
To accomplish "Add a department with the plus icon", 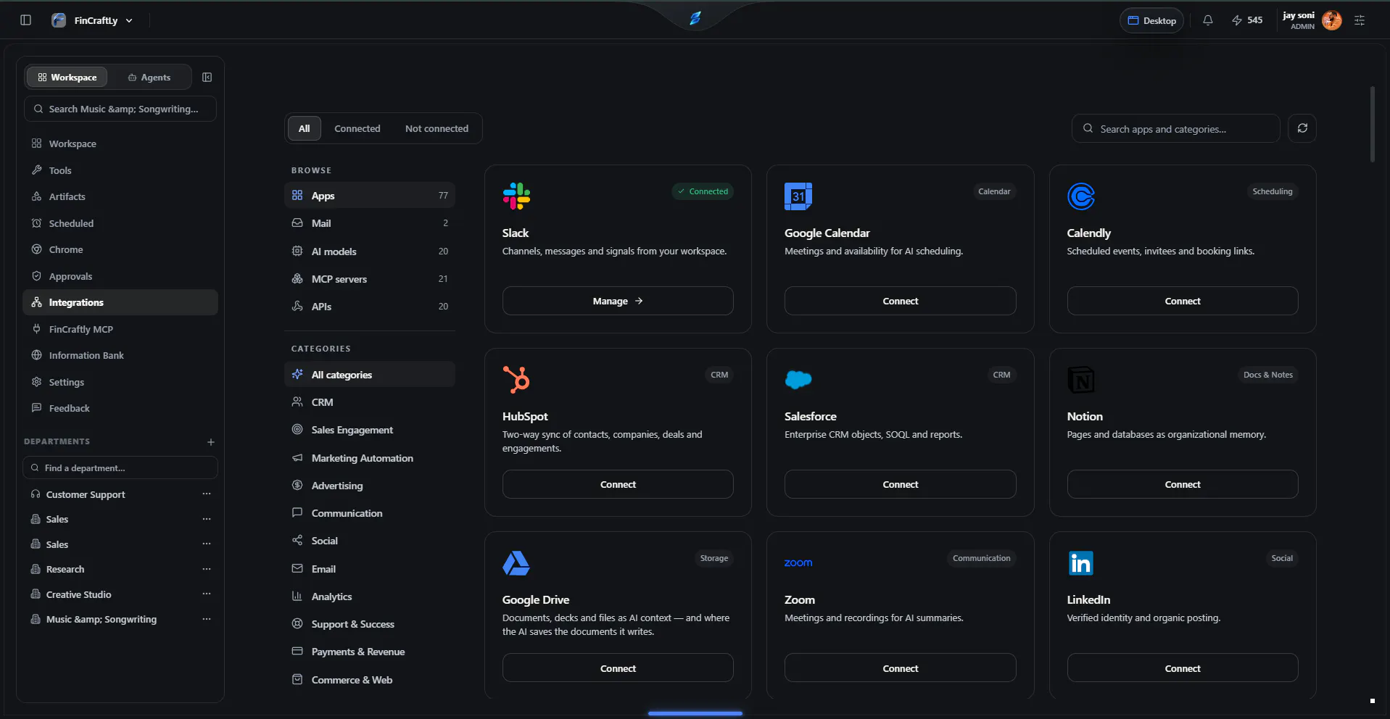I will pos(211,441).
